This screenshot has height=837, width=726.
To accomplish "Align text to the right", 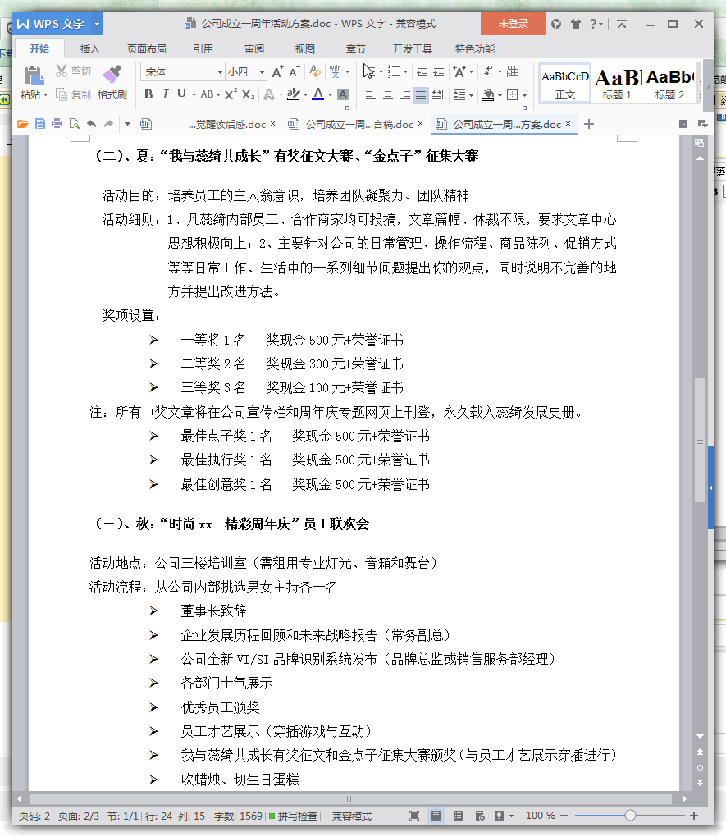I will tap(405, 95).
